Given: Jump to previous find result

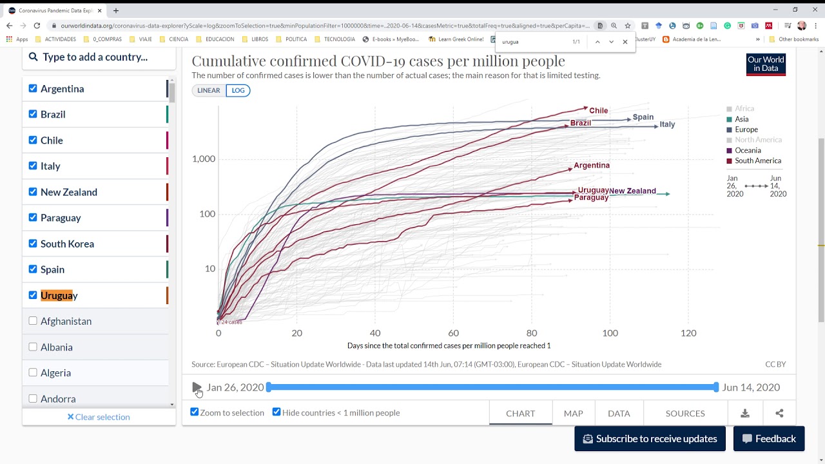Looking at the screenshot, I should tap(597, 42).
